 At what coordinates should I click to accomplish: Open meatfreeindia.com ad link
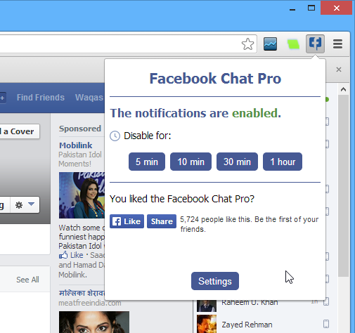90,303
